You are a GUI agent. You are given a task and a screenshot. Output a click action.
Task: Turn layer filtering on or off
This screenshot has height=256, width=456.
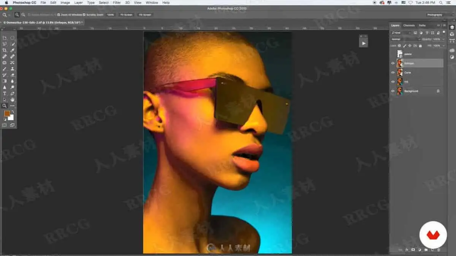click(x=443, y=32)
